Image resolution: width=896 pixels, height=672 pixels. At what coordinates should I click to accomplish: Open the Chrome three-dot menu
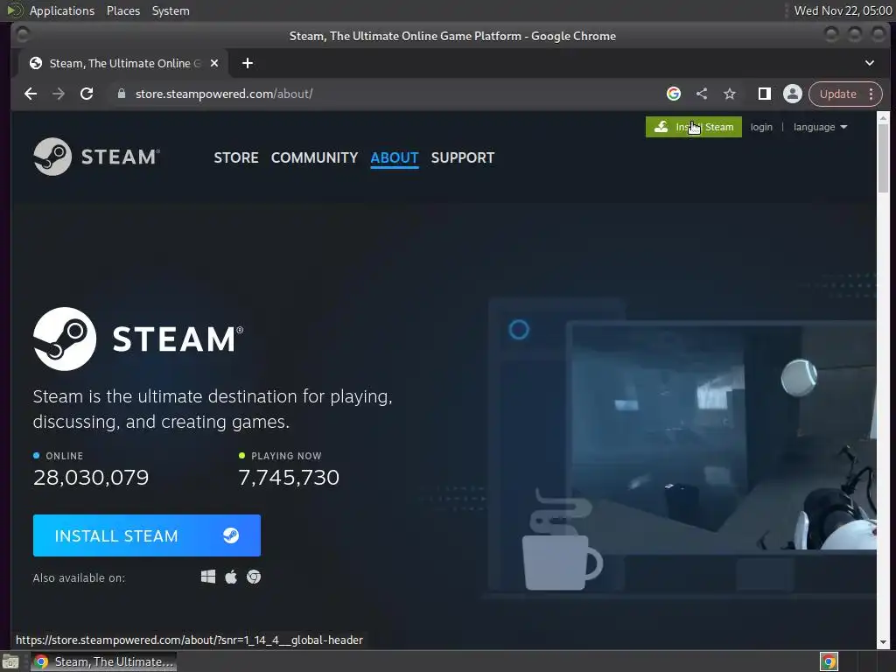pos(871,94)
